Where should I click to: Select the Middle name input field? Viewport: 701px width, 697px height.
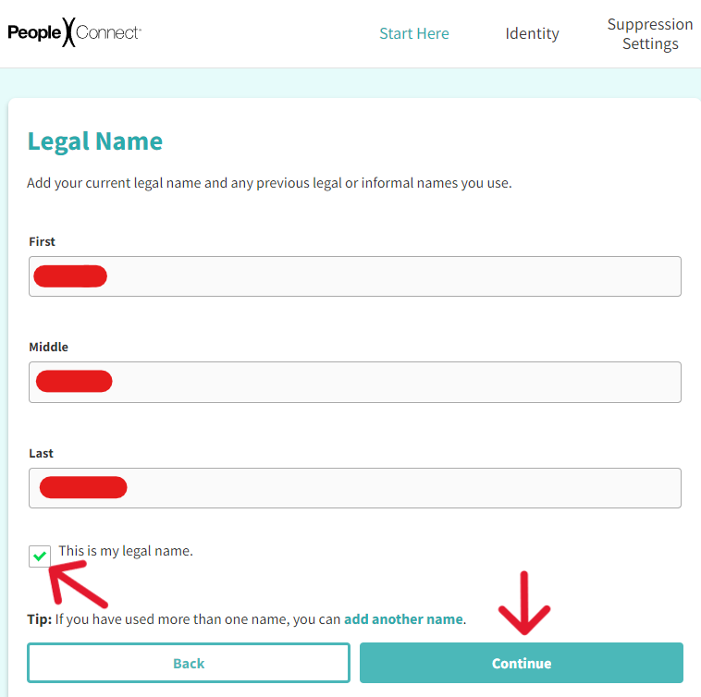(355, 382)
